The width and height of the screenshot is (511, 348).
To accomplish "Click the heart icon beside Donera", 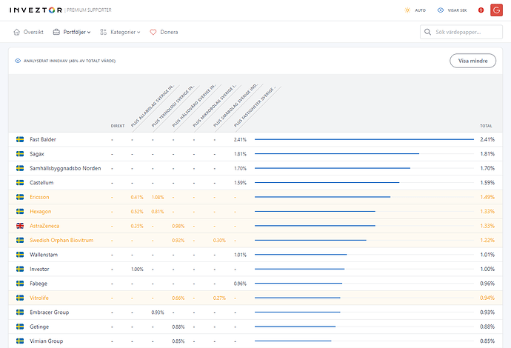I will coord(153,33).
